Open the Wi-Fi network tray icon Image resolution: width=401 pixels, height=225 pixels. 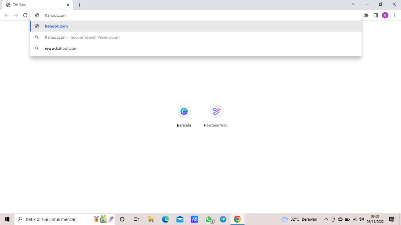point(355,219)
